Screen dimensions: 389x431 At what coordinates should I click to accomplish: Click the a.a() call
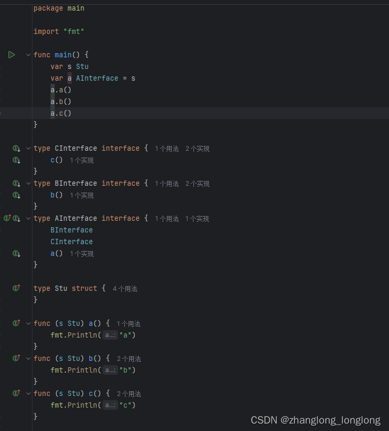pos(61,90)
